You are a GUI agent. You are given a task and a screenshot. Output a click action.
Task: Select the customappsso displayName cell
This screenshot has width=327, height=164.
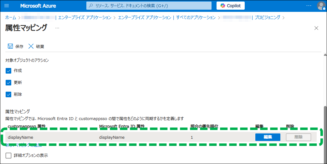point(20,137)
